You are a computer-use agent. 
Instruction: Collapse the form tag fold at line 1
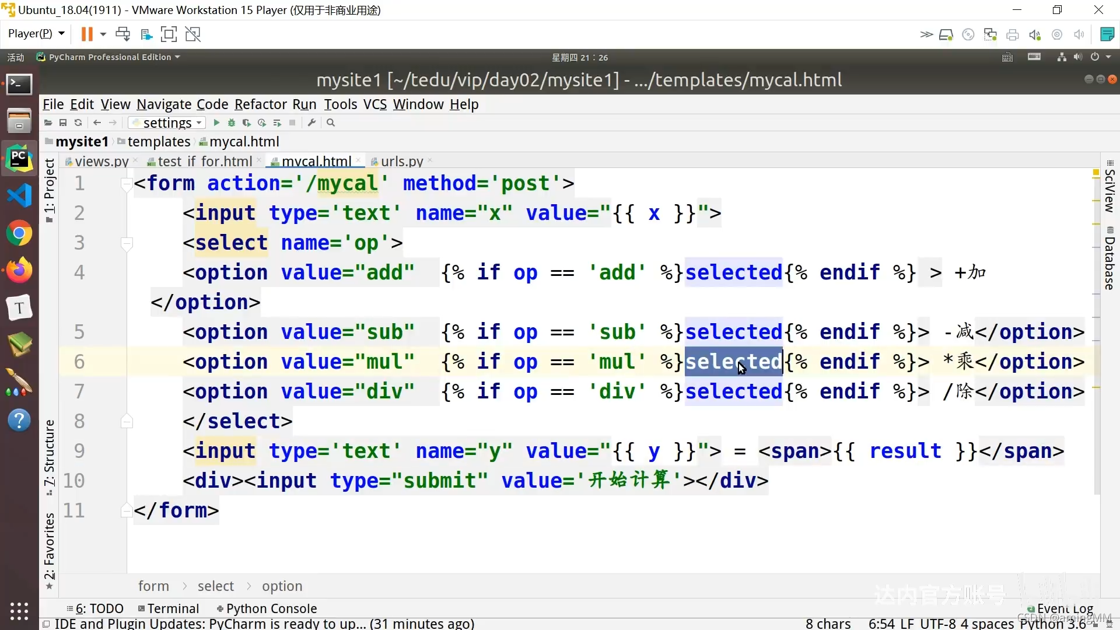(x=126, y=185)
